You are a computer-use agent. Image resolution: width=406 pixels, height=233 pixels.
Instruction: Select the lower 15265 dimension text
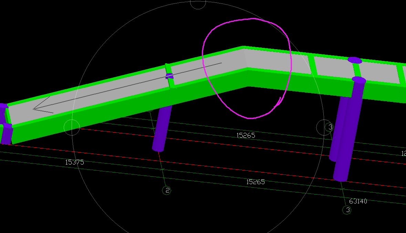[256, 182]
